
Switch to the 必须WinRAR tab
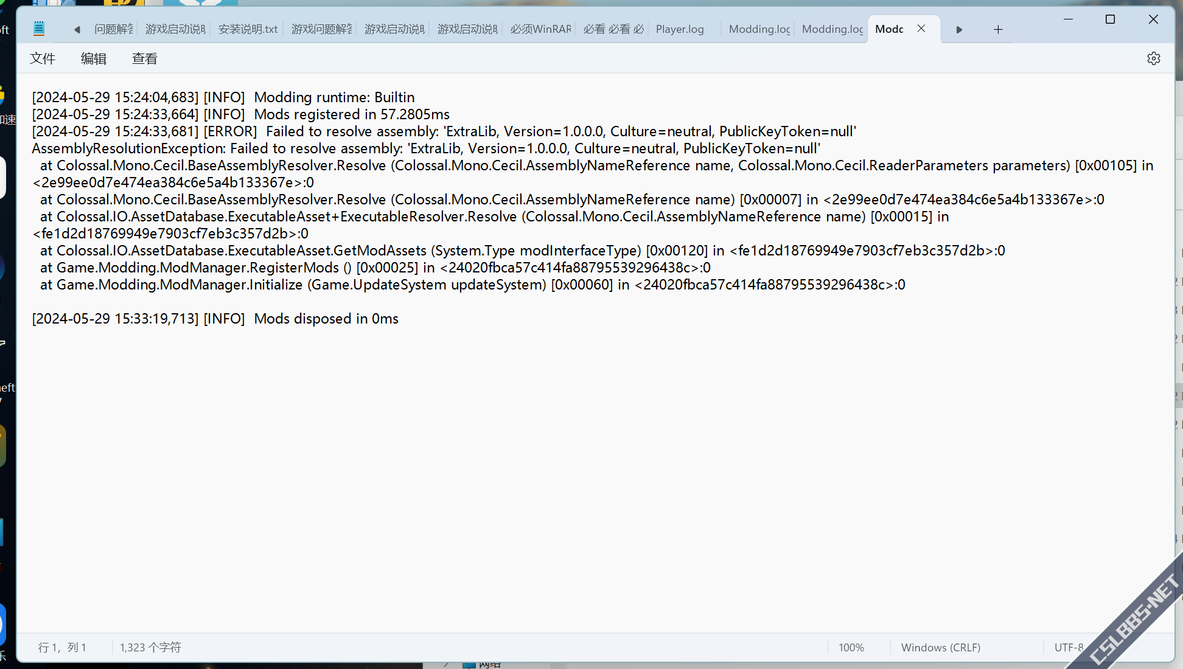click(x=540, y=29)
